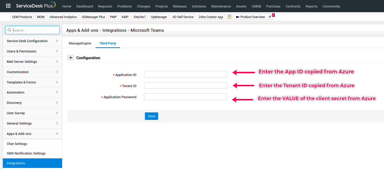The image size is (384, 170).
Task: Expand the Automation section chevron
Action: point(57,92)
